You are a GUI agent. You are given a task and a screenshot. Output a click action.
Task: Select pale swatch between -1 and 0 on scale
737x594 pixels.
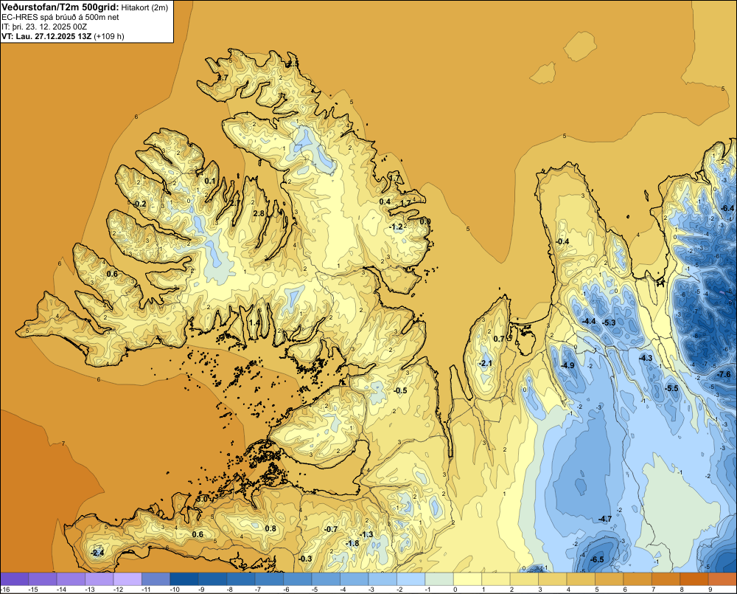439,579
